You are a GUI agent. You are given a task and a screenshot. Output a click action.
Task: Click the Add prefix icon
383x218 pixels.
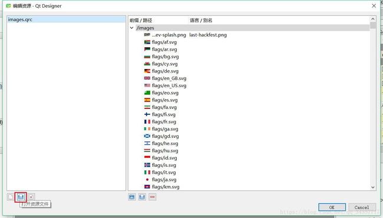132,197
